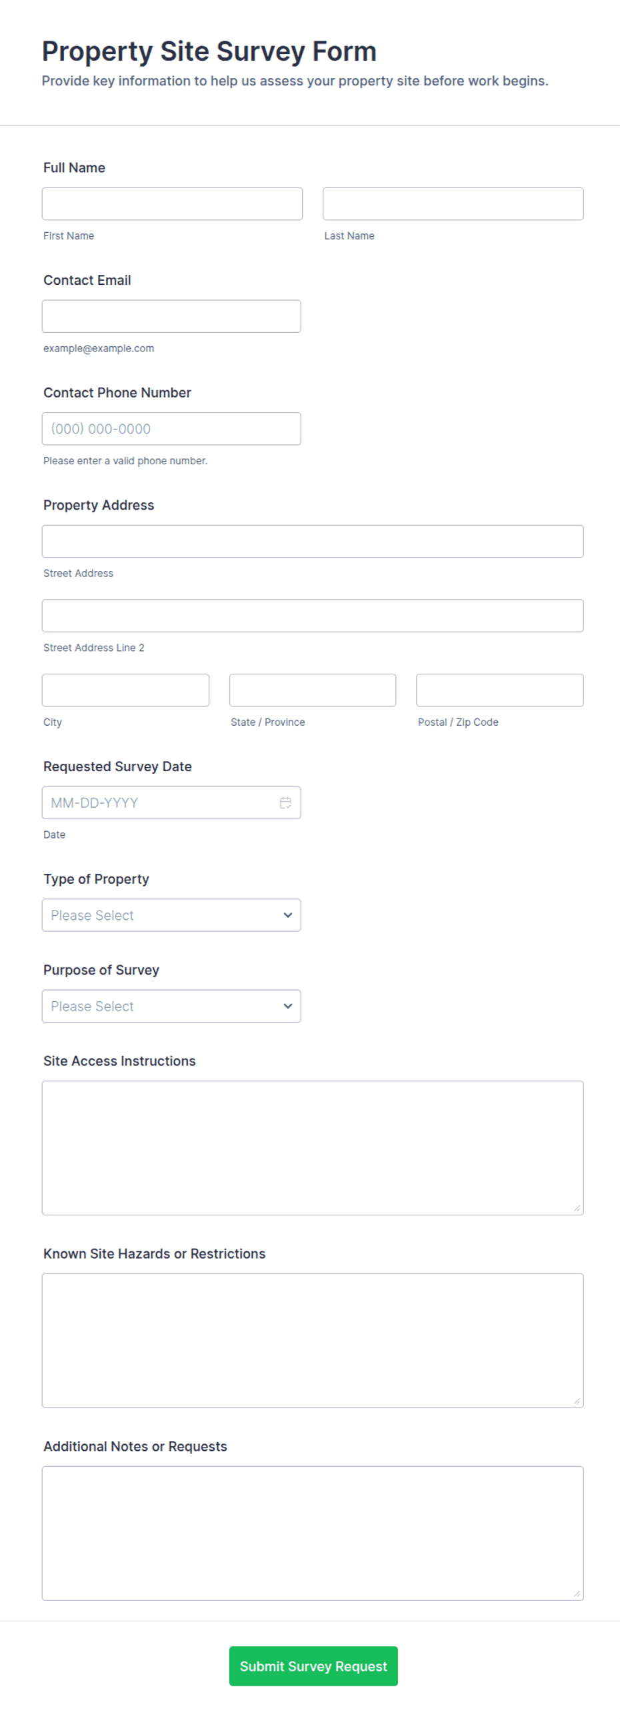The height and width of the screenshot is (1719, 620).
Task: Select the Last Name text box
Action: pyautogui.click(x=453, y=203)
